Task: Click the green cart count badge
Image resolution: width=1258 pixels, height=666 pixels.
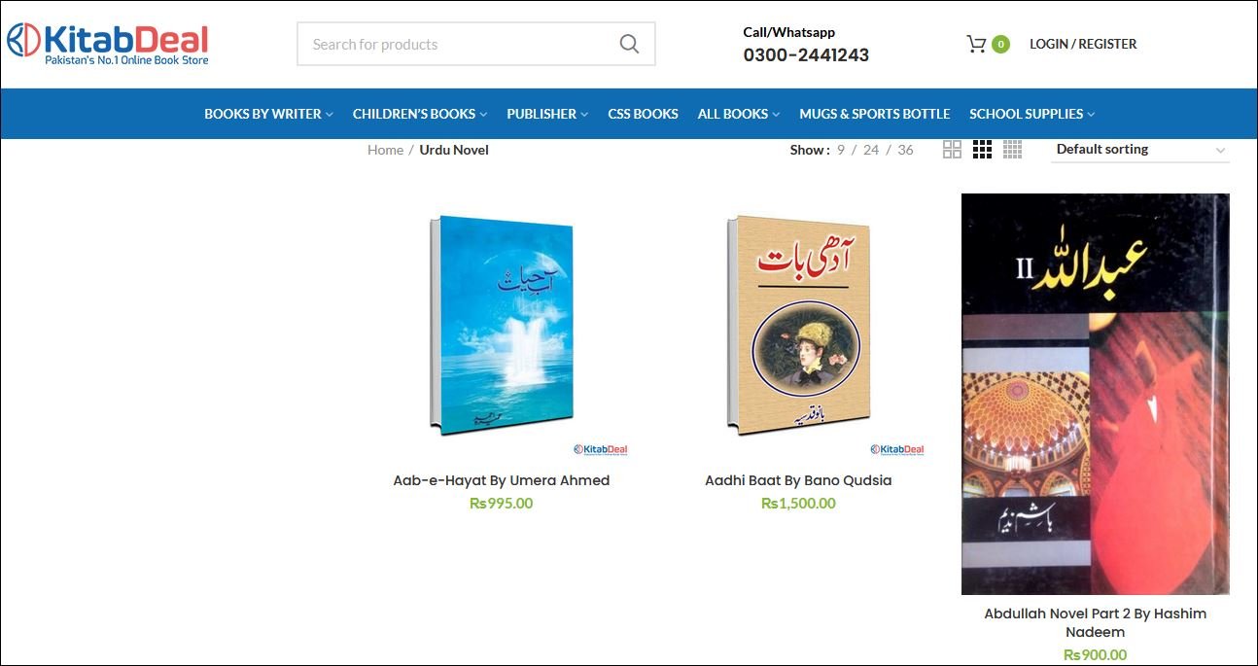Action: tap(1000, 44)
